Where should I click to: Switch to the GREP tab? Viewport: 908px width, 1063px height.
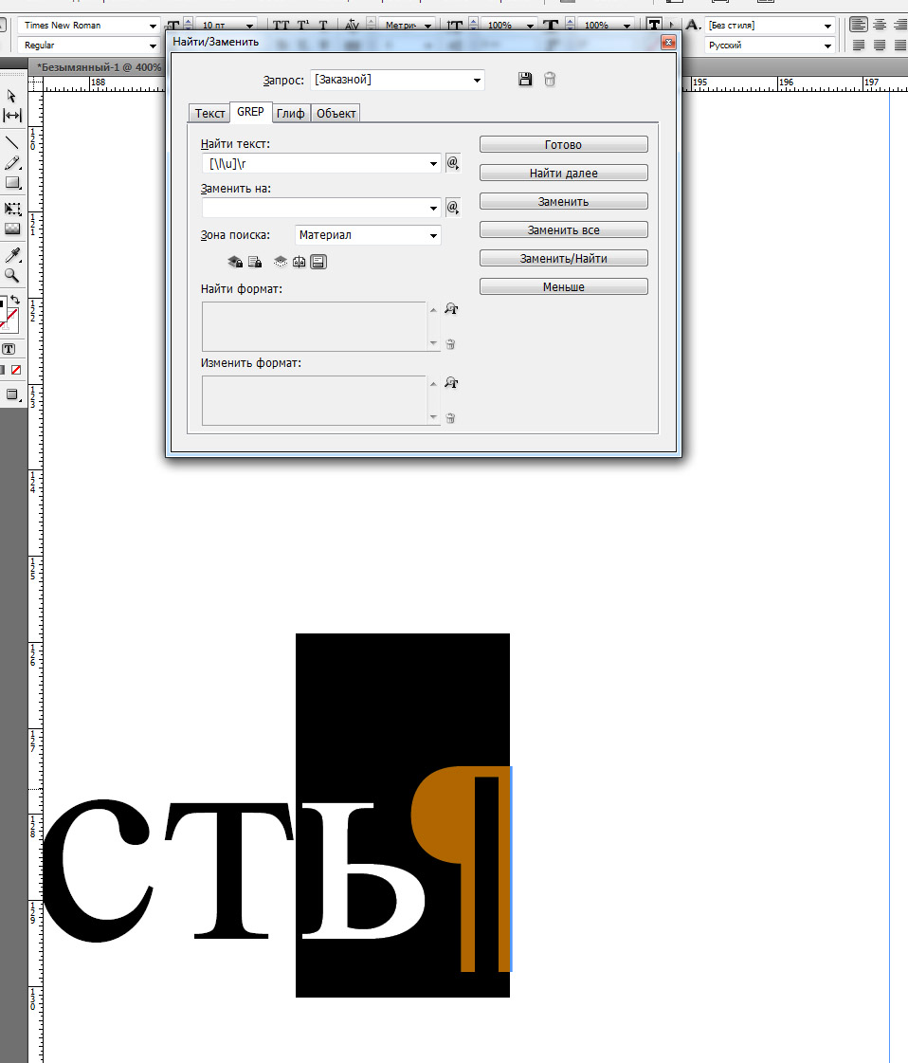[250, 112]
